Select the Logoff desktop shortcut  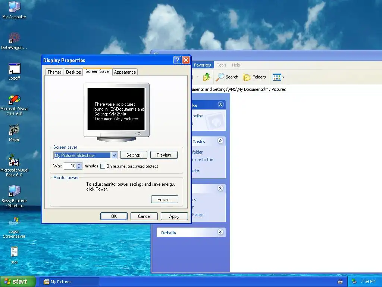[14, 71]
